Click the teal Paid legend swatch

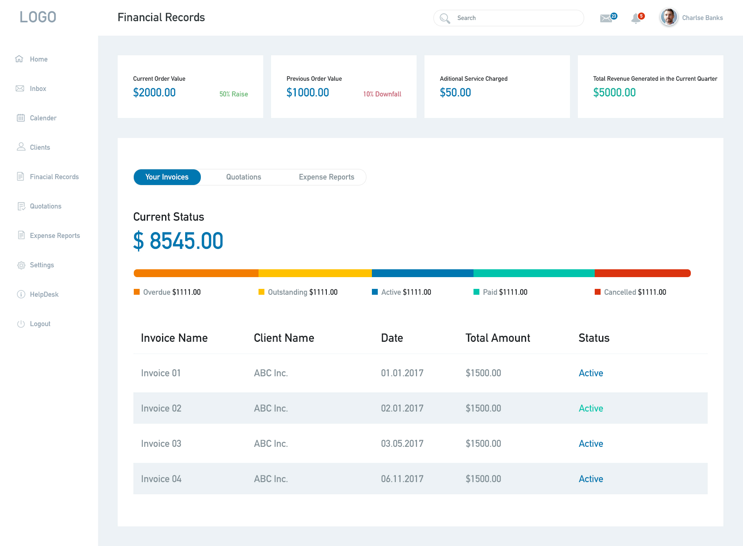click(x=477, y=292)
